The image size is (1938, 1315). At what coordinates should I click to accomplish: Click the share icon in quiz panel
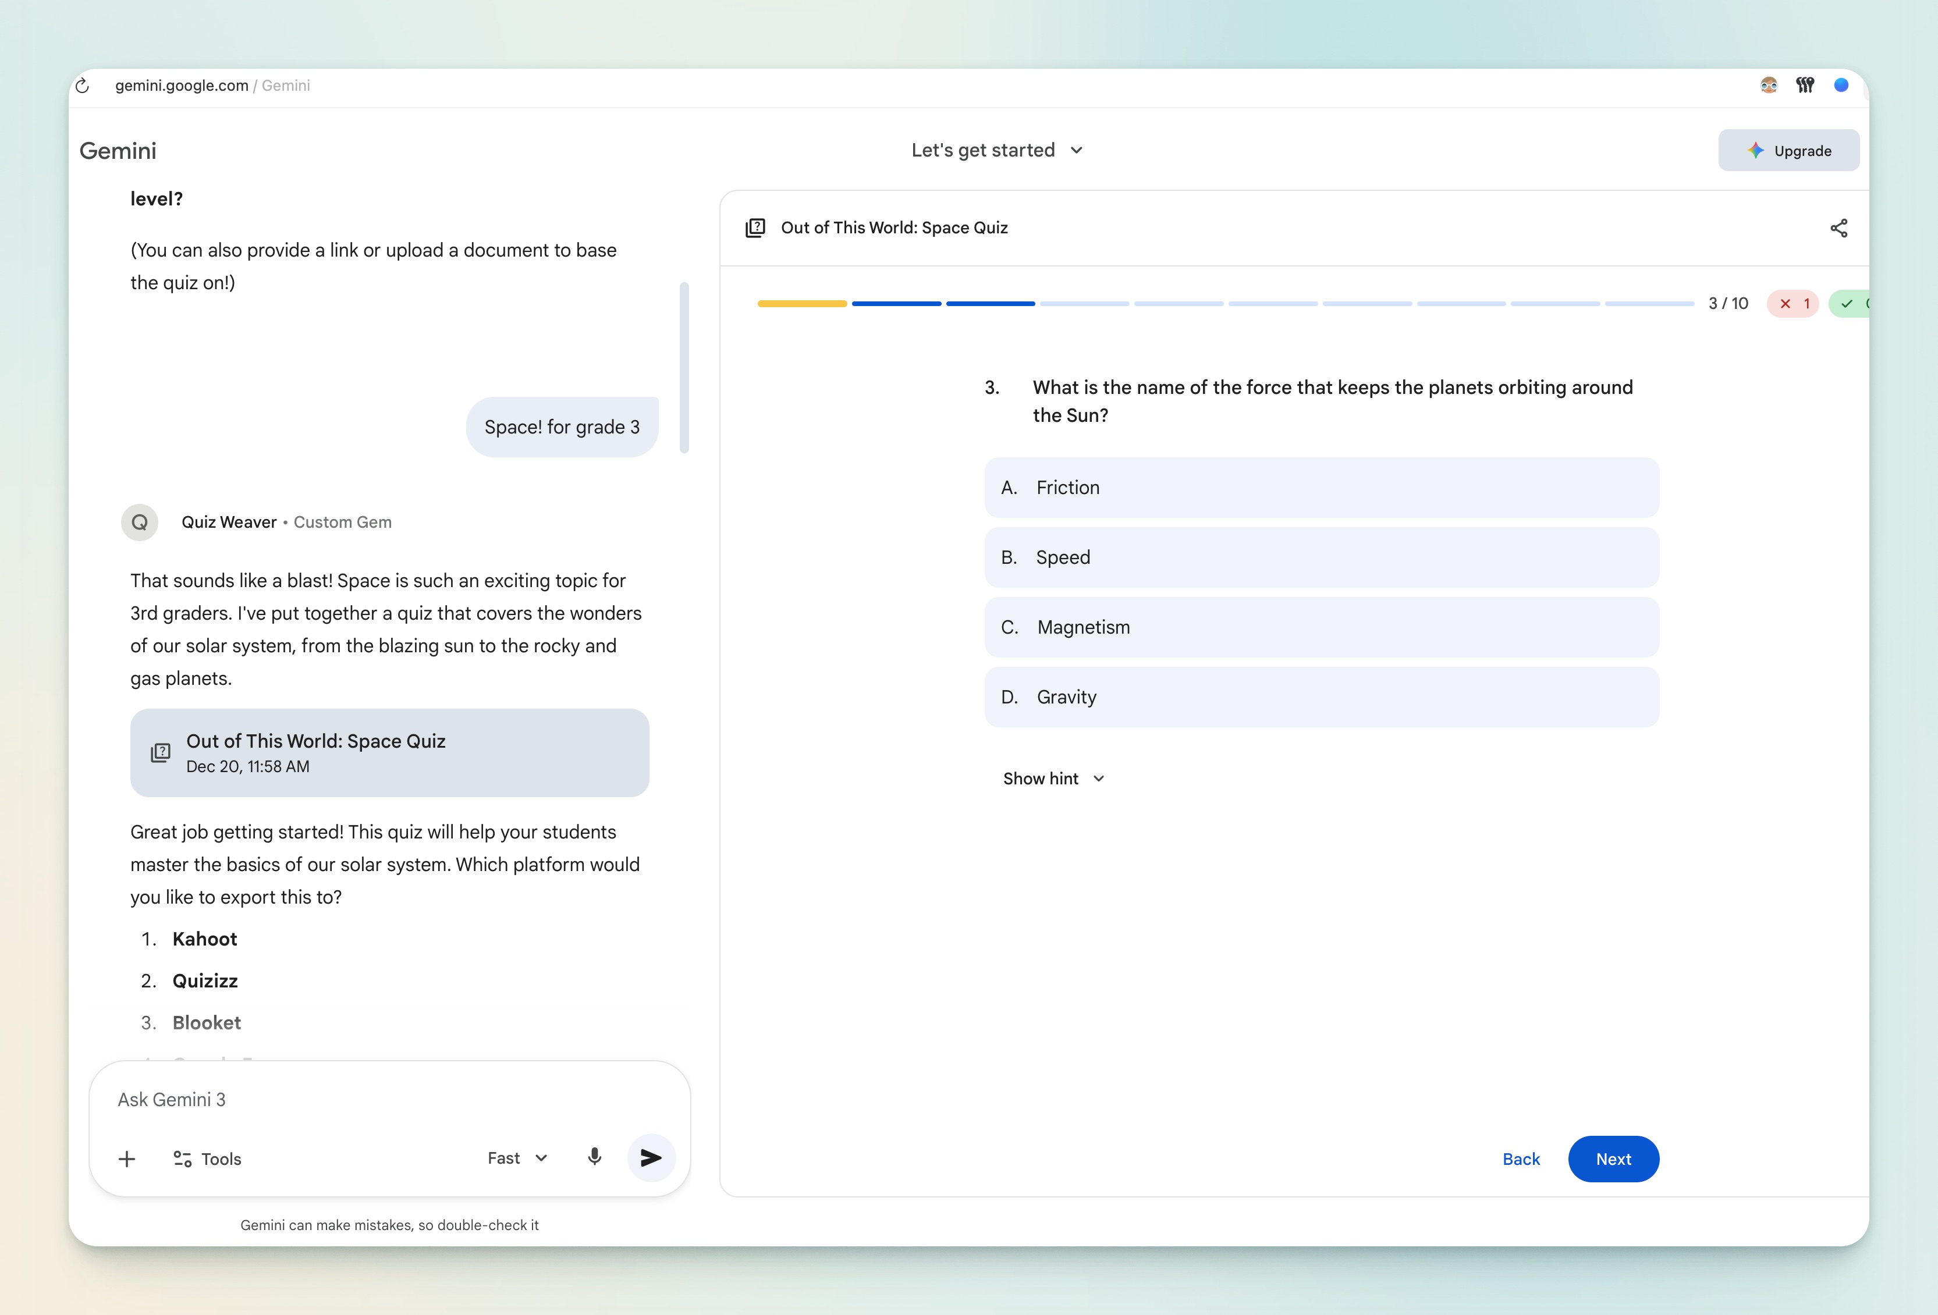[1838, 228]
